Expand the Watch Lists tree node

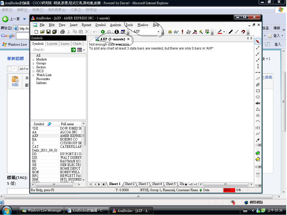pyautogui.click(x=34, y=75)
